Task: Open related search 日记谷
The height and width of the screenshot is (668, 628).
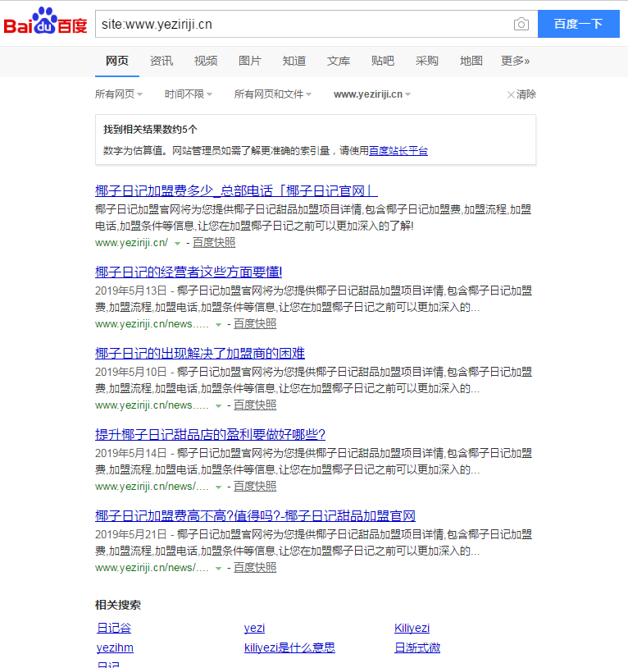Action: point(114,628)
